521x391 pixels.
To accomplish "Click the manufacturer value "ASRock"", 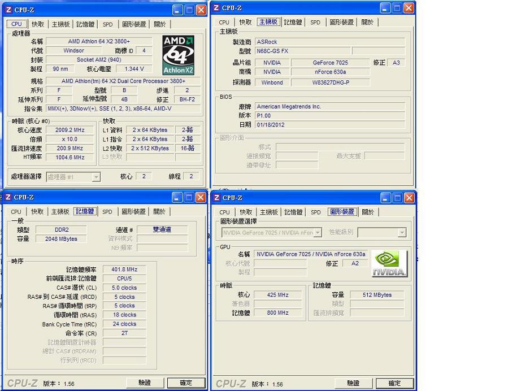I will pyautogui.click(x=330, y=42).
